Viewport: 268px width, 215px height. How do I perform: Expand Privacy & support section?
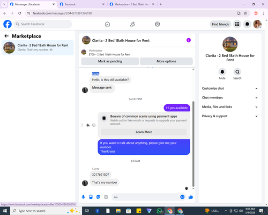[230, 116]
